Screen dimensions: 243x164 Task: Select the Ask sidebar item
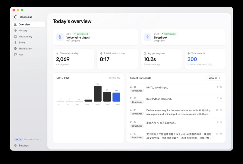(29, 55)
